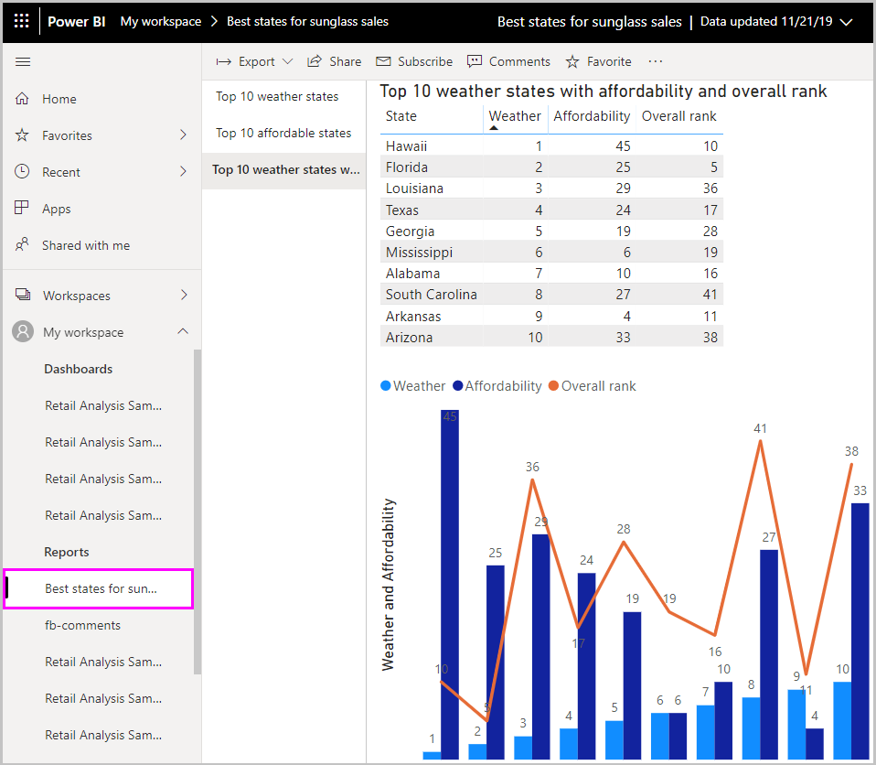876x765 pixels.
Task: Click the Workspaces icon
Action: (23, 294)
